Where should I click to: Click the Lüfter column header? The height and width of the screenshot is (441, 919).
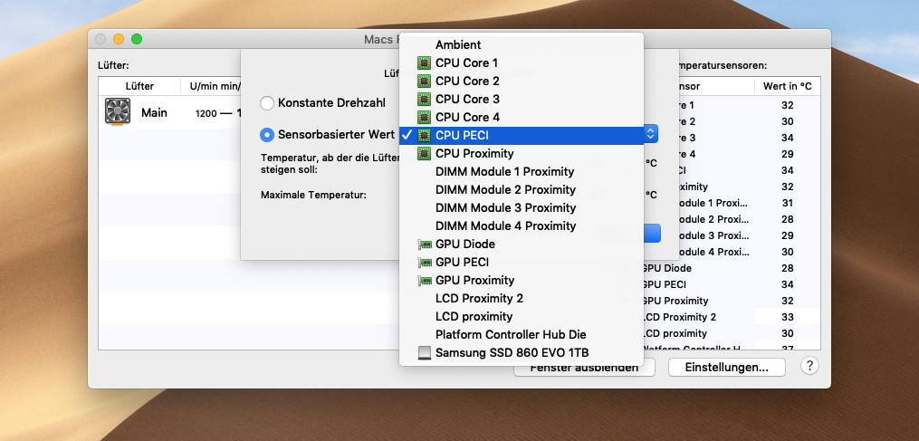coord(139,86)
